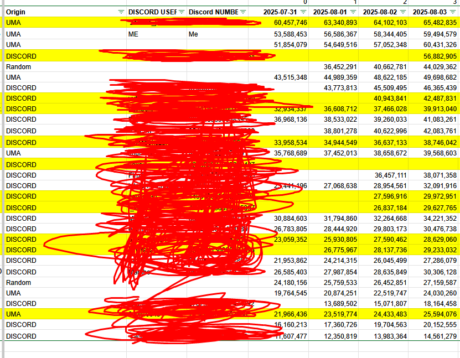This screenshot has width=460, height=358.
Task: Click the cell showing 48,622,185
Action: click(x=383, y=77)
